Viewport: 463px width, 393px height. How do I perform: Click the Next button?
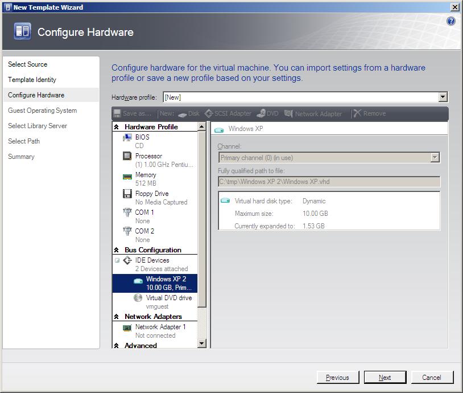click(385, 377)
